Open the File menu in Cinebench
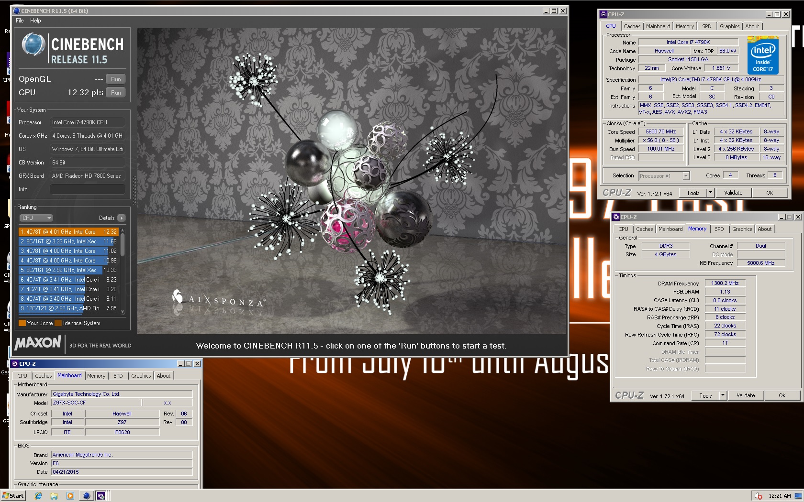The width and height of the screenshot is (804, 502). [20, 21]
